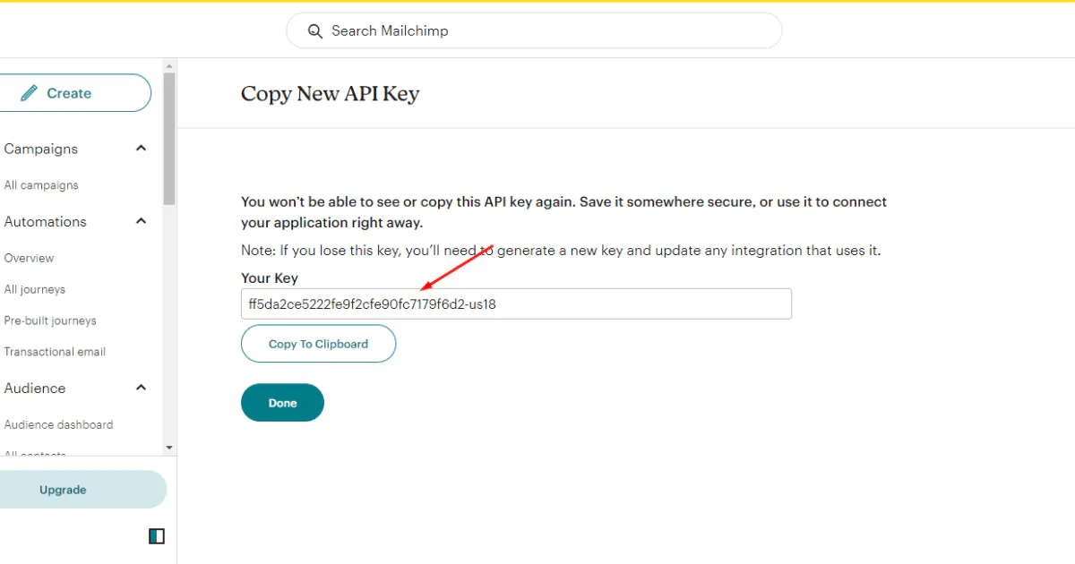Open Transactional email

point(55,351)
